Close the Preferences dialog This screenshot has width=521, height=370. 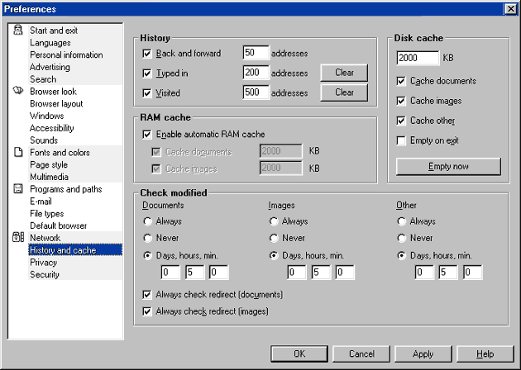(x=510, y=9)
